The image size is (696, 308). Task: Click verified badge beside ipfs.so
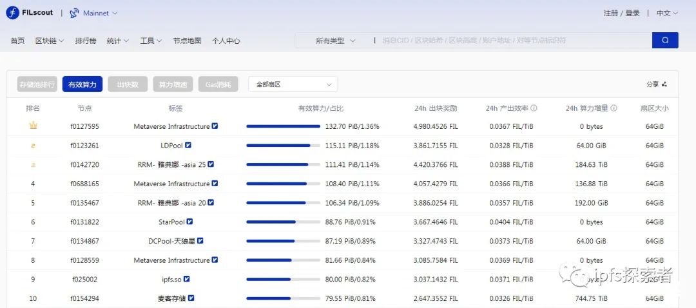[x=187, y=279]
